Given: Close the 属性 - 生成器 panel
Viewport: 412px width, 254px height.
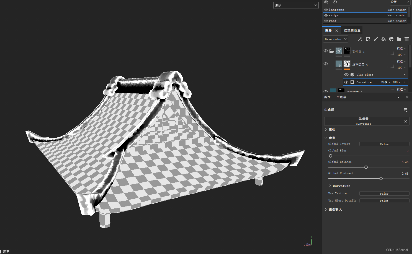Looking at the screenshot, I should coord(407,97).
